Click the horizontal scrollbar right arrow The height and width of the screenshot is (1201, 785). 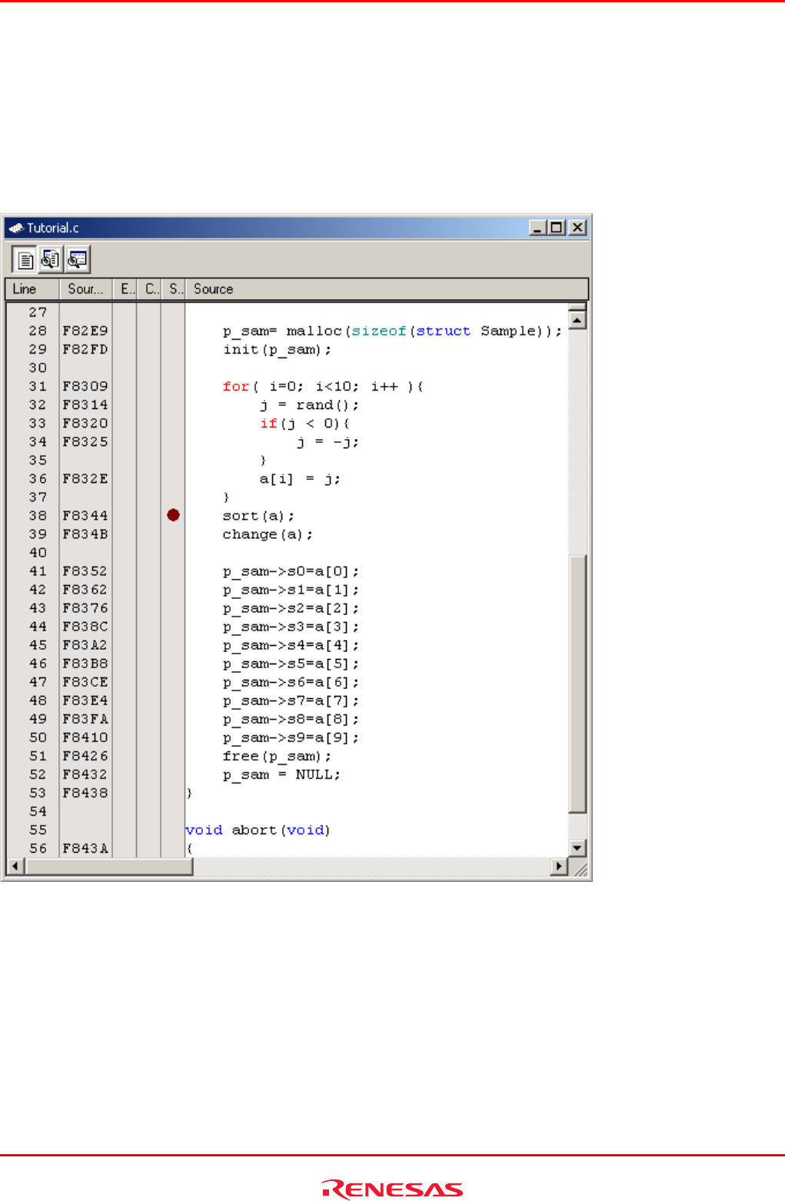[560, 867]
